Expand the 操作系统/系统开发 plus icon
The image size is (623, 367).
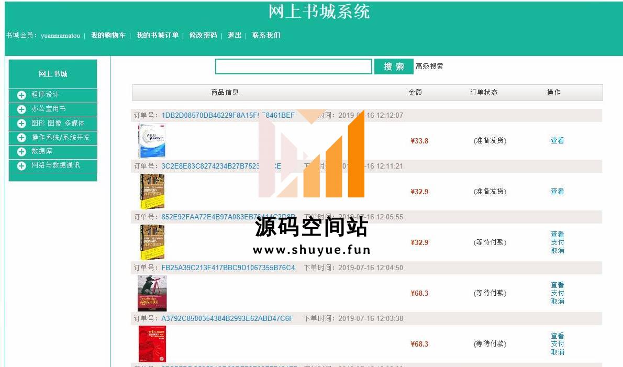21,137
